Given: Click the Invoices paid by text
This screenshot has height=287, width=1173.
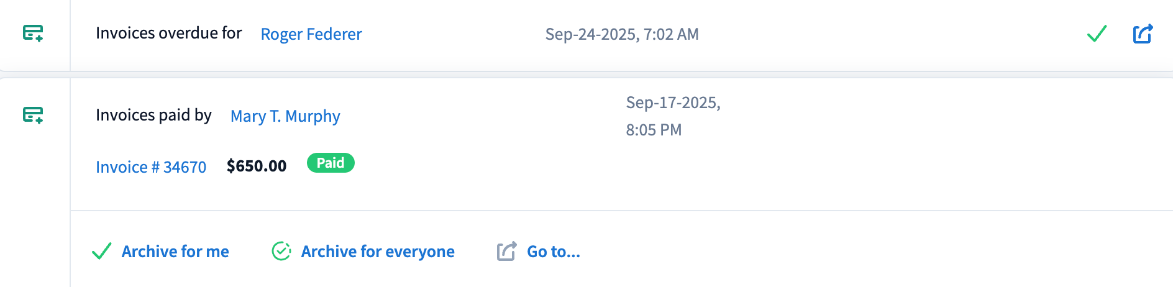Looking at the screenshot, I should pyautogui.click(x=153, y=115).
